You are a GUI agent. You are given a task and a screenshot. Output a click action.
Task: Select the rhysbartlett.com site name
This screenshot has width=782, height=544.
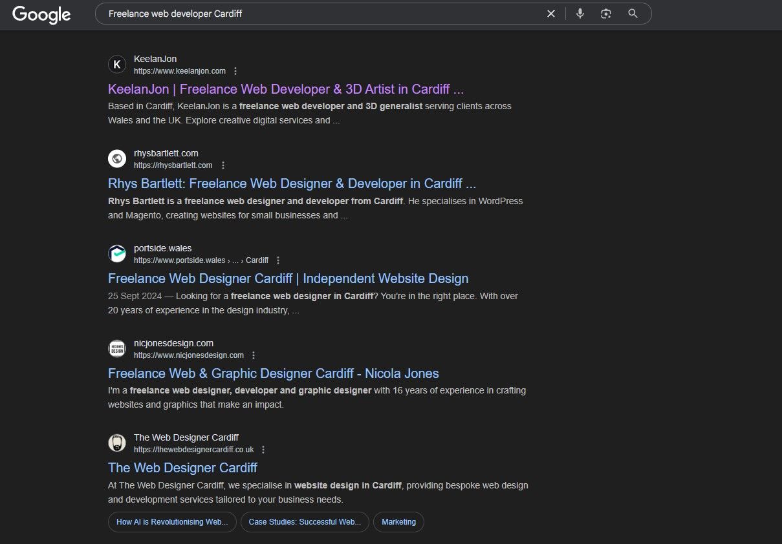[166, 153]
